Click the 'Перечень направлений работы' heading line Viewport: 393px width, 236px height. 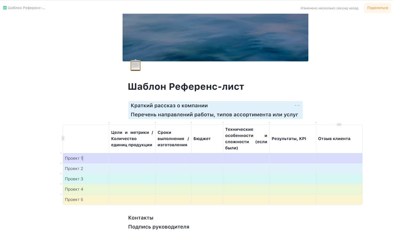coord(214,115)
